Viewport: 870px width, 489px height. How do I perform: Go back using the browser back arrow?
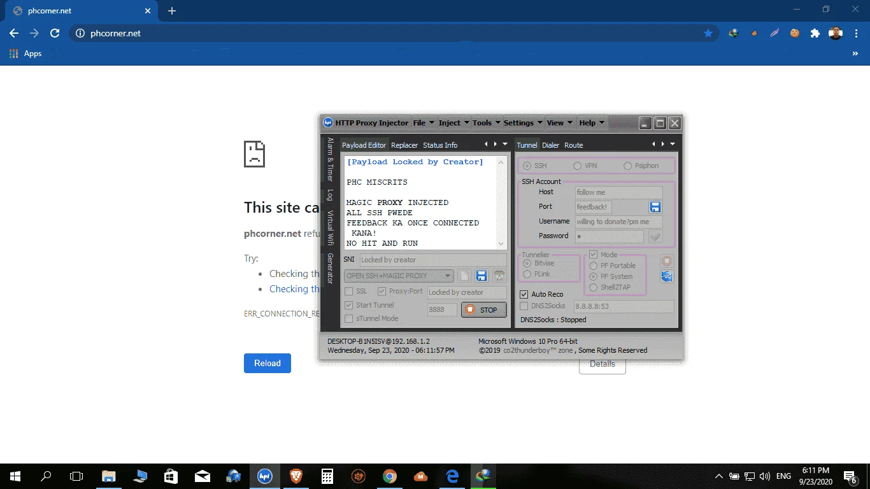(14, 33)
